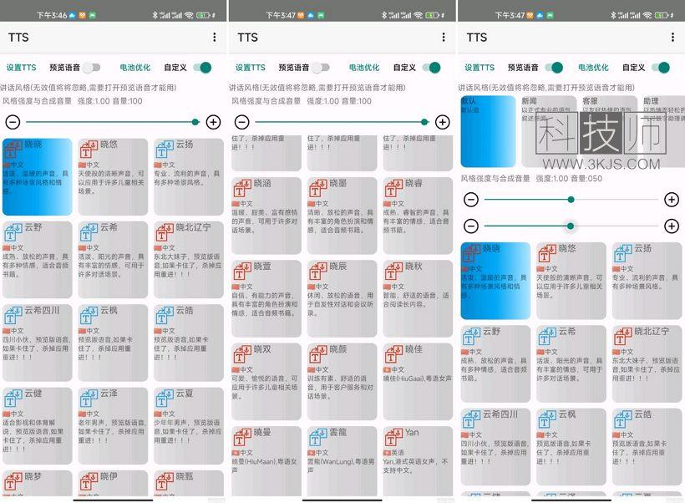Select the 云皓 voice card on right screen
685x503 pixels.
[647, 447]
